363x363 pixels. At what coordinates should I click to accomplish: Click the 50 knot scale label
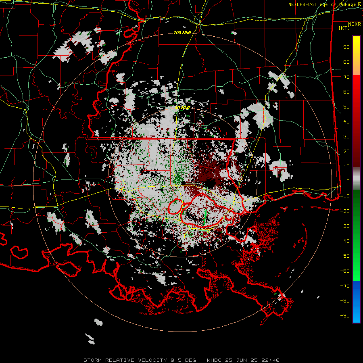tap(346, 107)
